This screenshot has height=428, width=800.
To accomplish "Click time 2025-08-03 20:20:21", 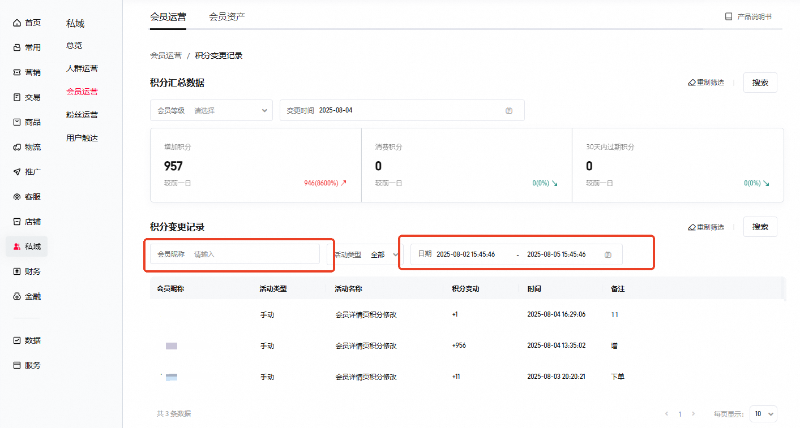I will click(x=556, y=377).
